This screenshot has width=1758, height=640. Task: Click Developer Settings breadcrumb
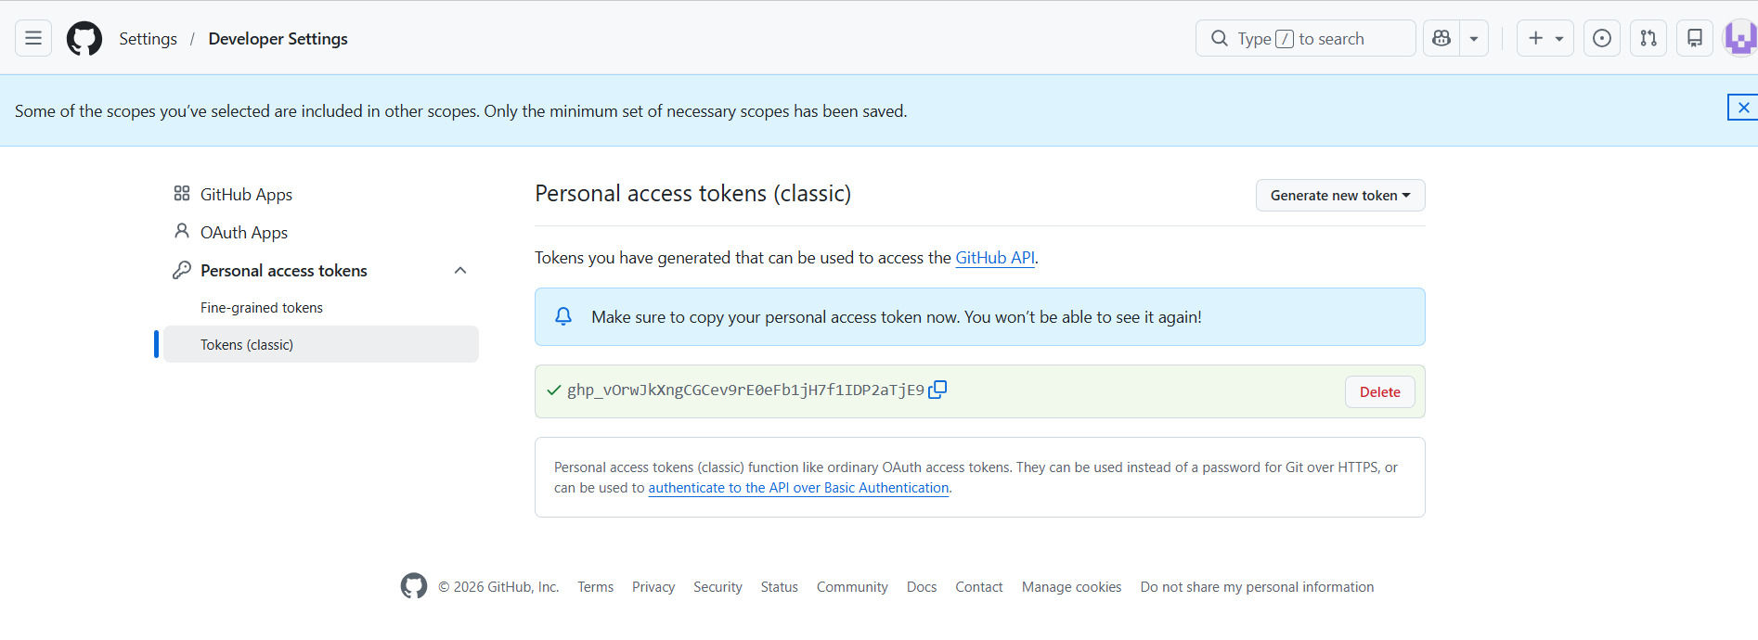coord(278,39)
